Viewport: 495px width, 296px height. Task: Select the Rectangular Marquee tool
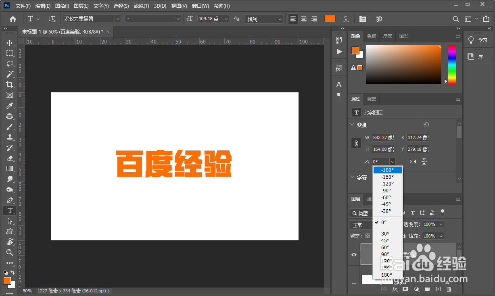click(10, 53)
